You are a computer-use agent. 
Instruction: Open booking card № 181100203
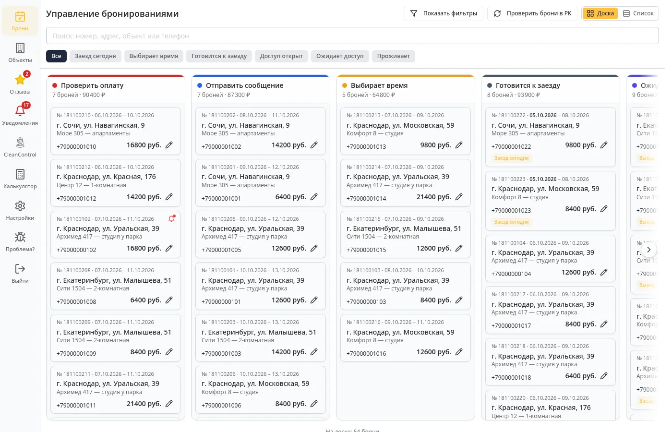pos(261,338)
